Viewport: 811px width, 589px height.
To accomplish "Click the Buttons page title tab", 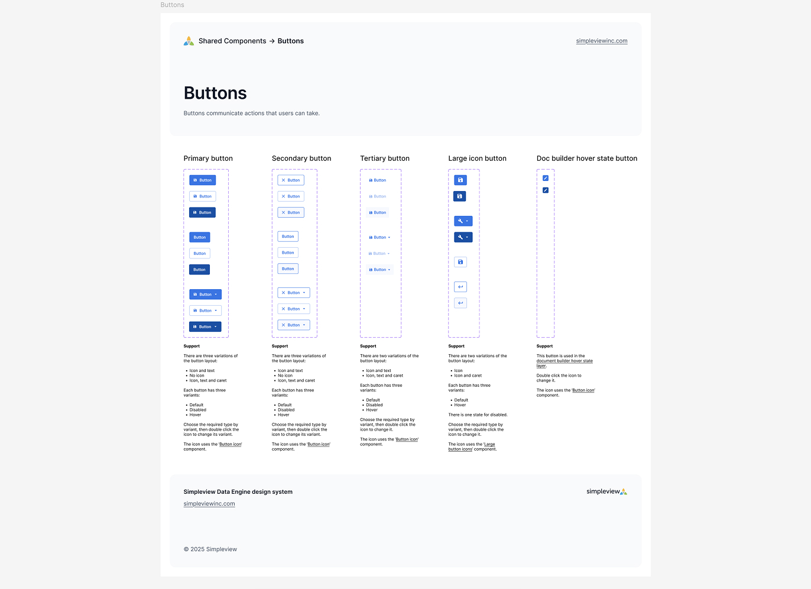I will (x=172, y=5).
